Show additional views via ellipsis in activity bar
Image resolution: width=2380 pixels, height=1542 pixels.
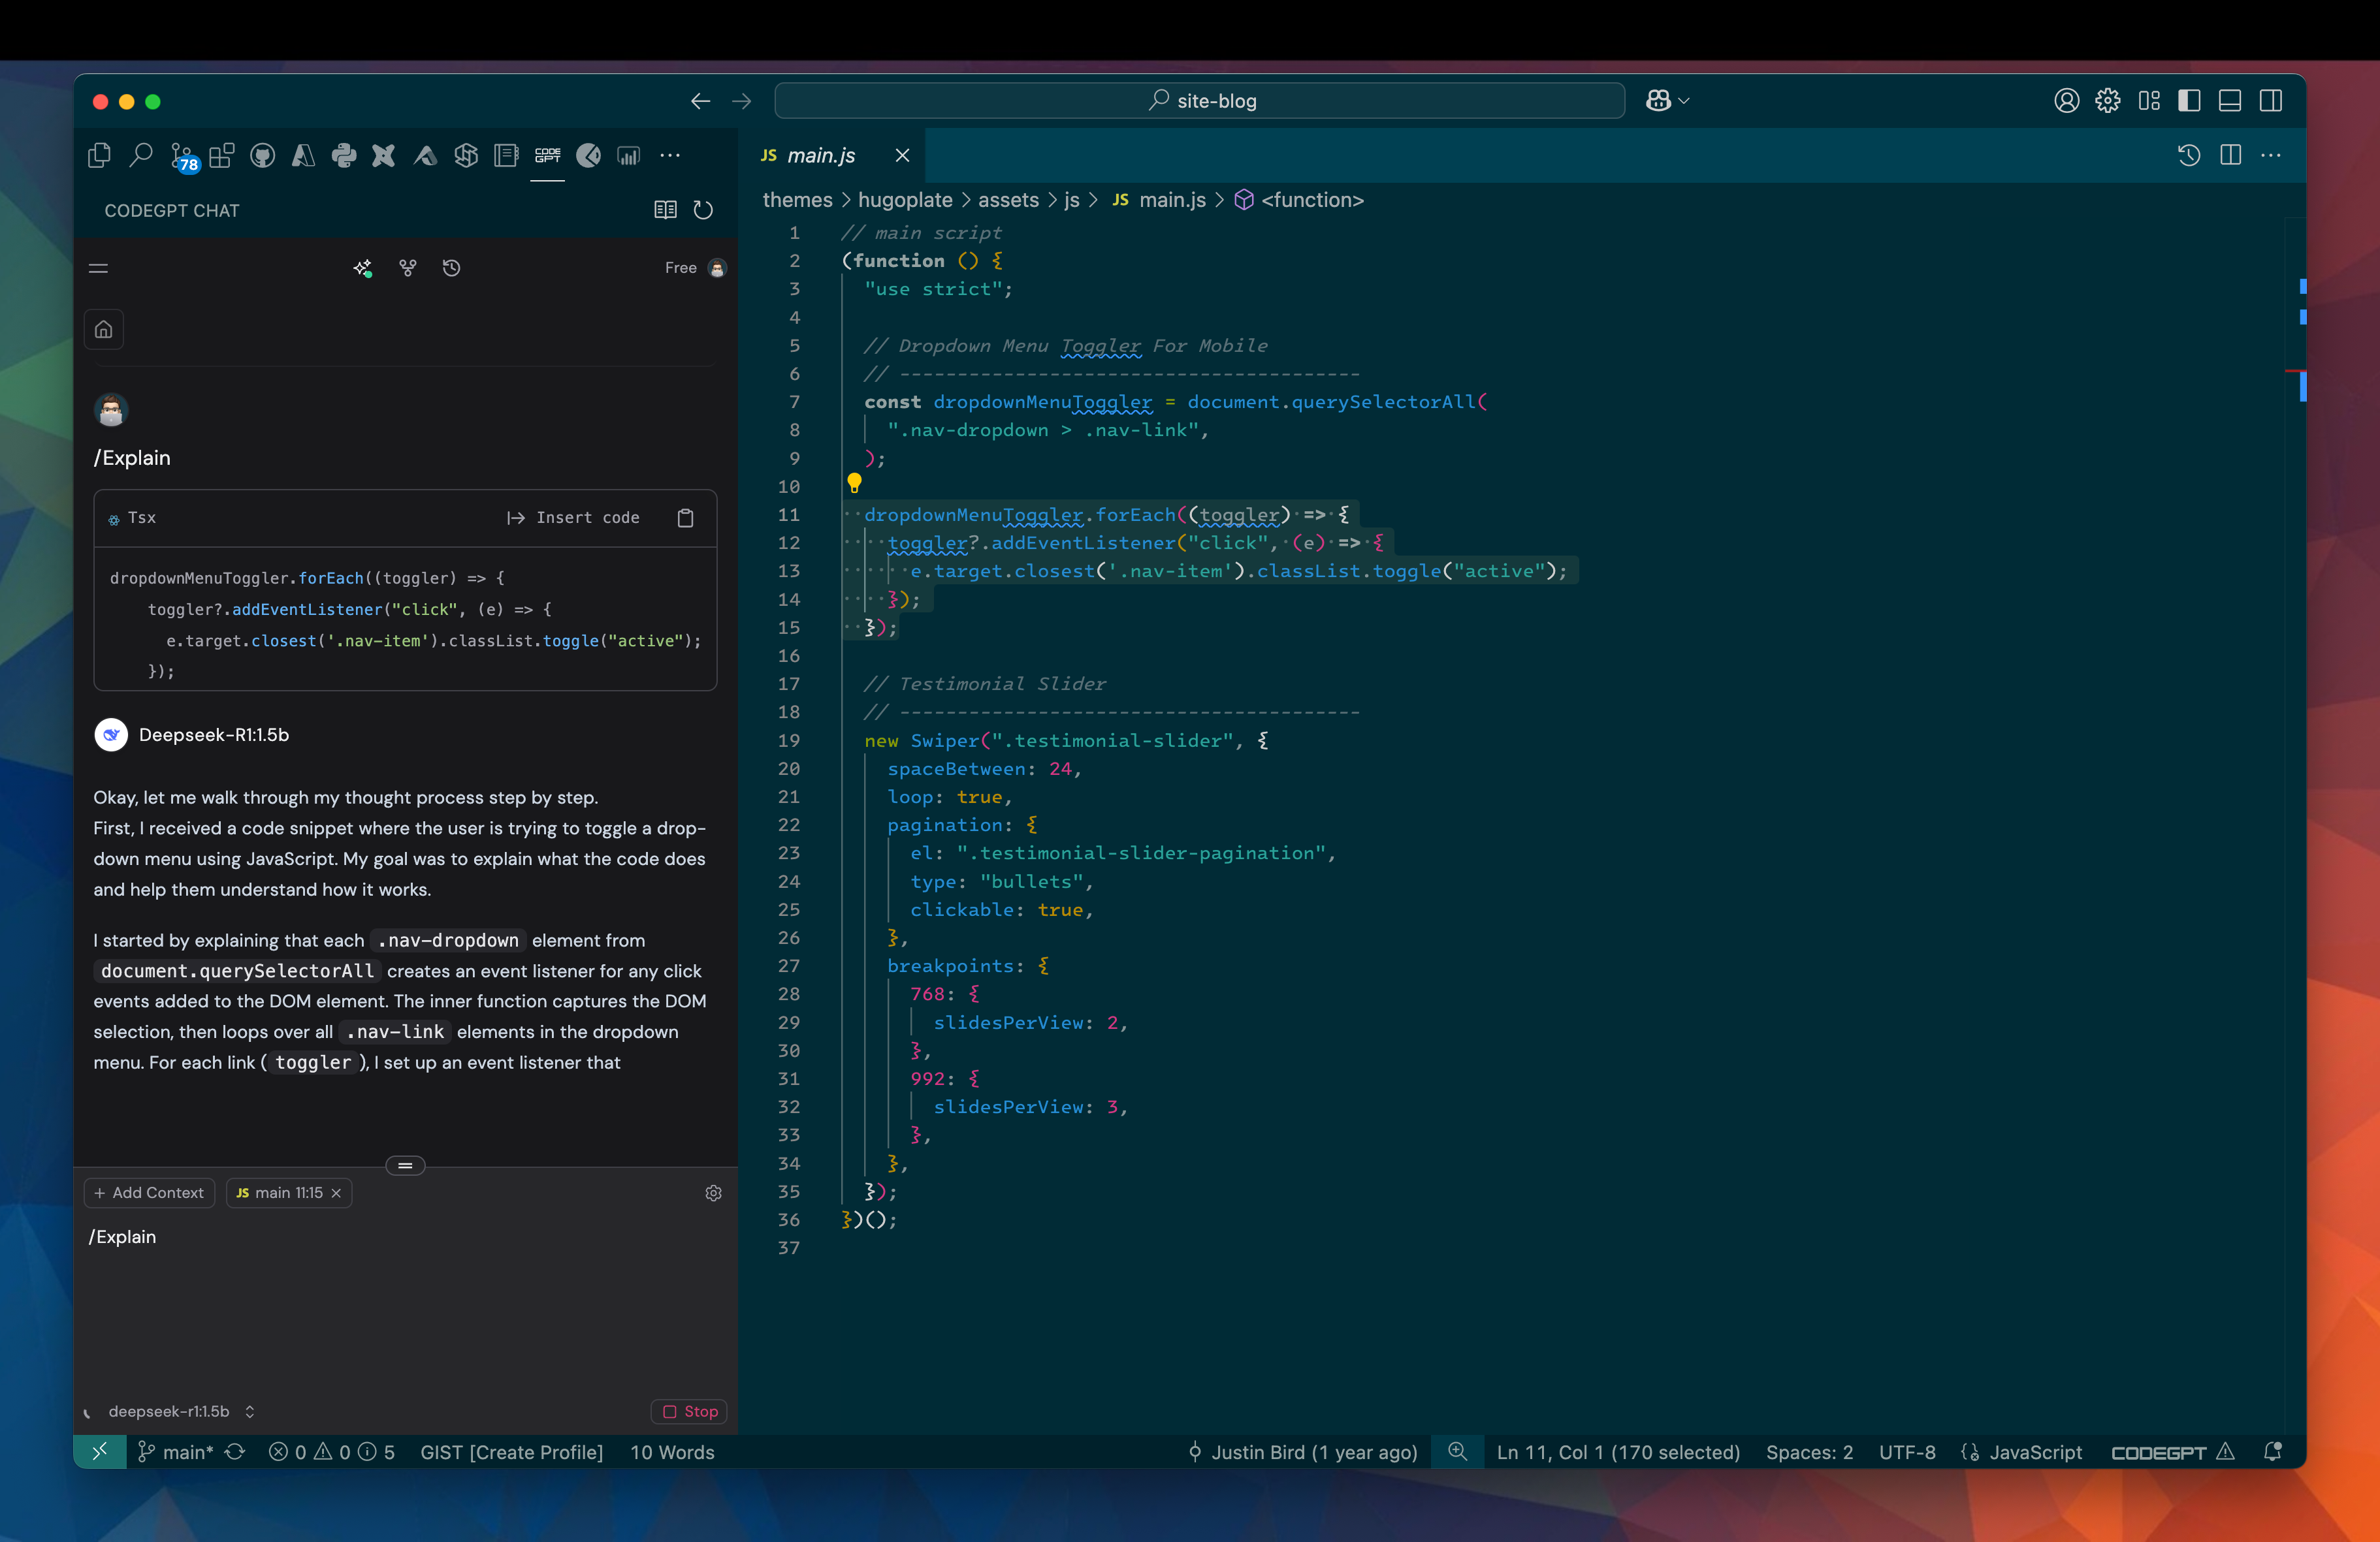[670, 155]
